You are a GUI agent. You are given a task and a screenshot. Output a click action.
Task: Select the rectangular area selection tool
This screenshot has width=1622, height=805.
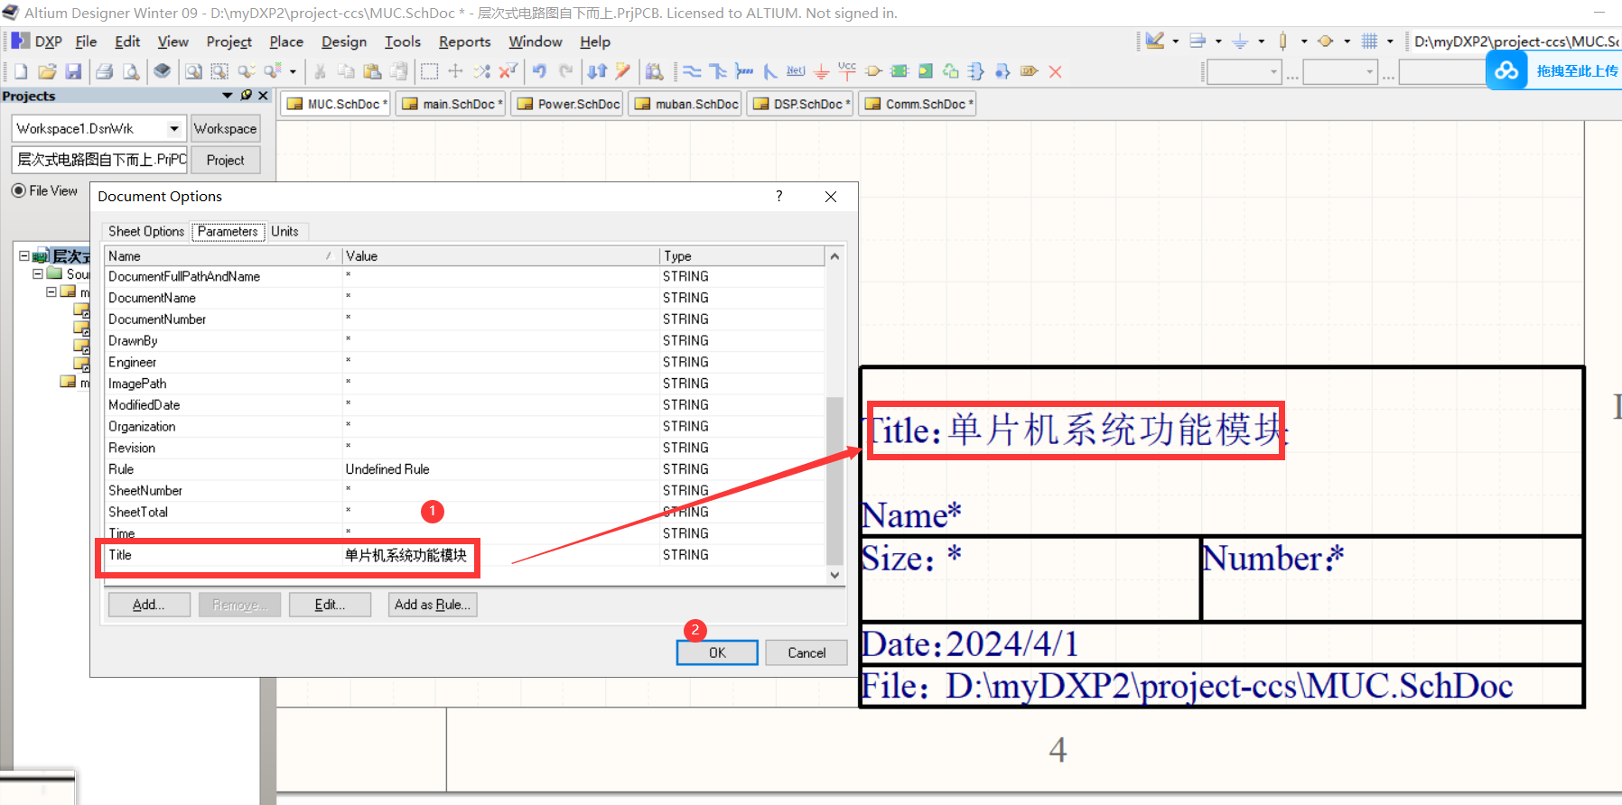tap(430, 71)
